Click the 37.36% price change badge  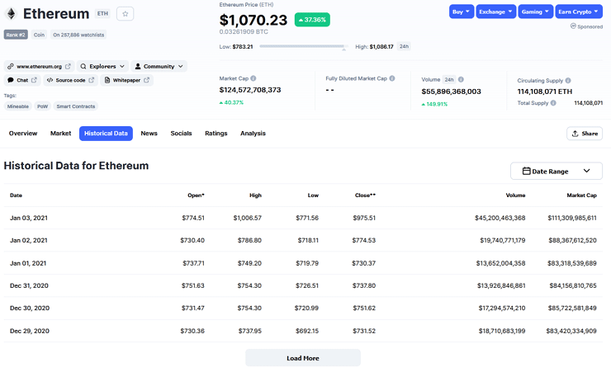click(x=312, y=20)
